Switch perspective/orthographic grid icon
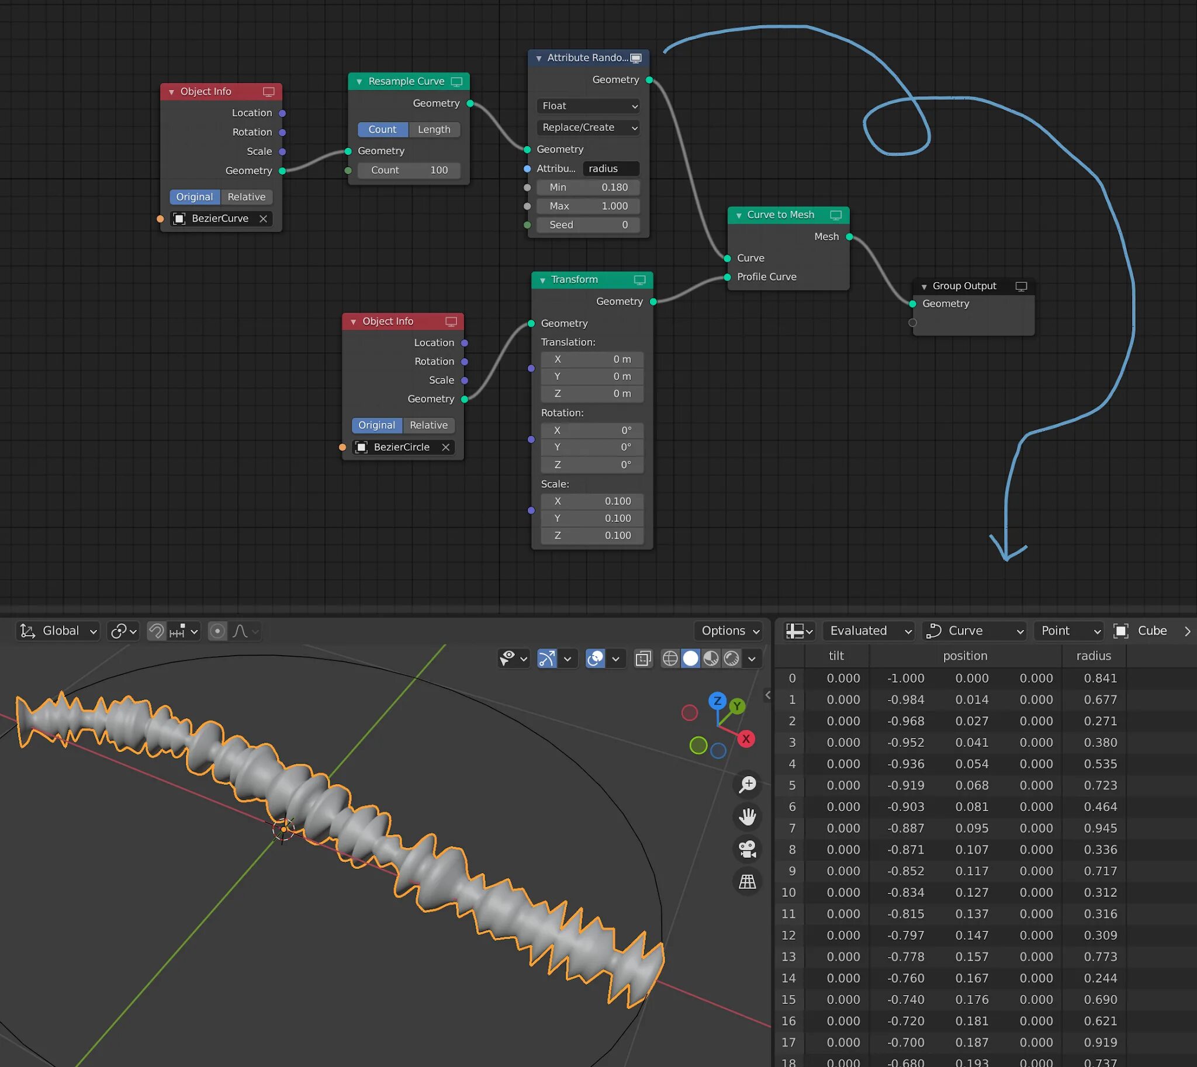Viewport: 1197px width, 1067px height. coord(747,881)
